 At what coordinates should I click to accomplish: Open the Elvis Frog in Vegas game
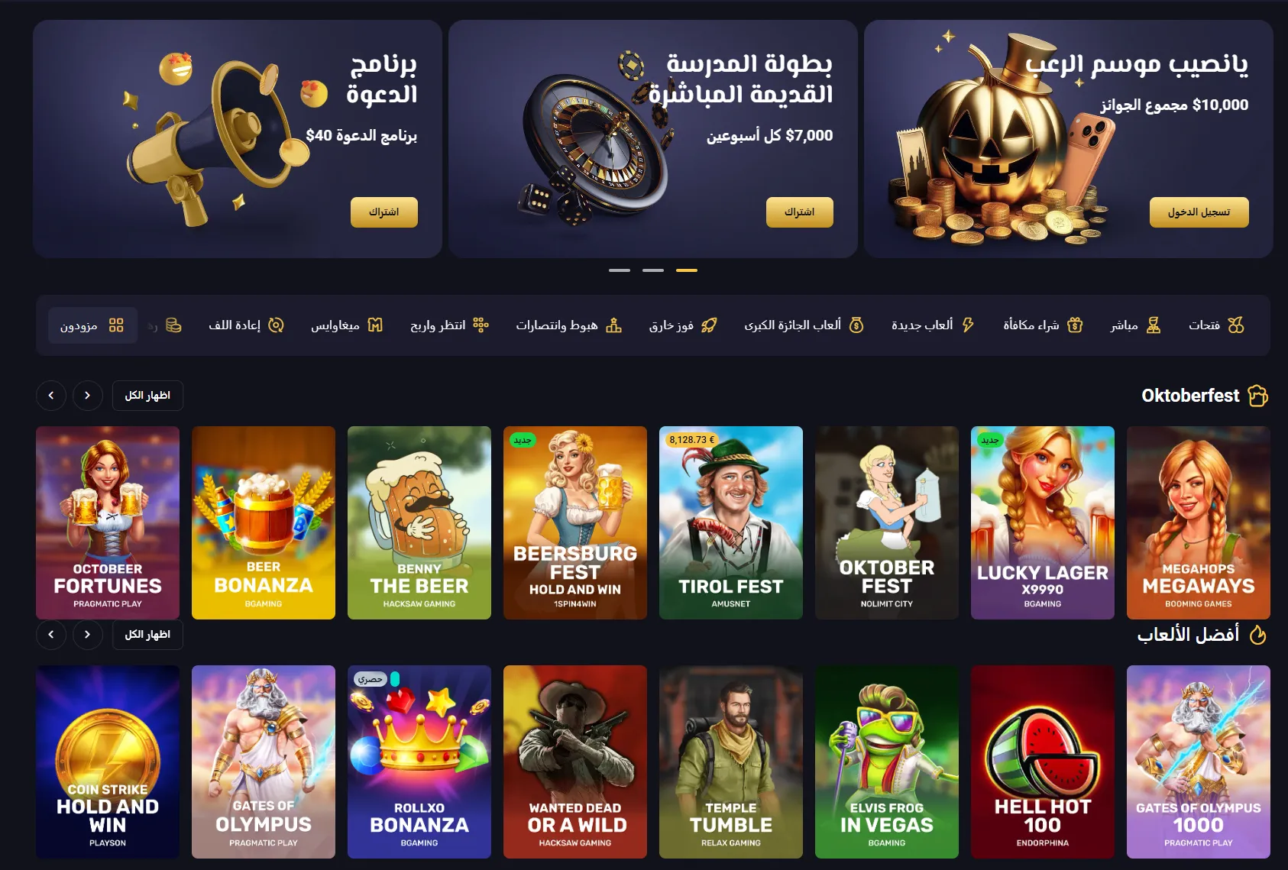[x=887, y=762]
